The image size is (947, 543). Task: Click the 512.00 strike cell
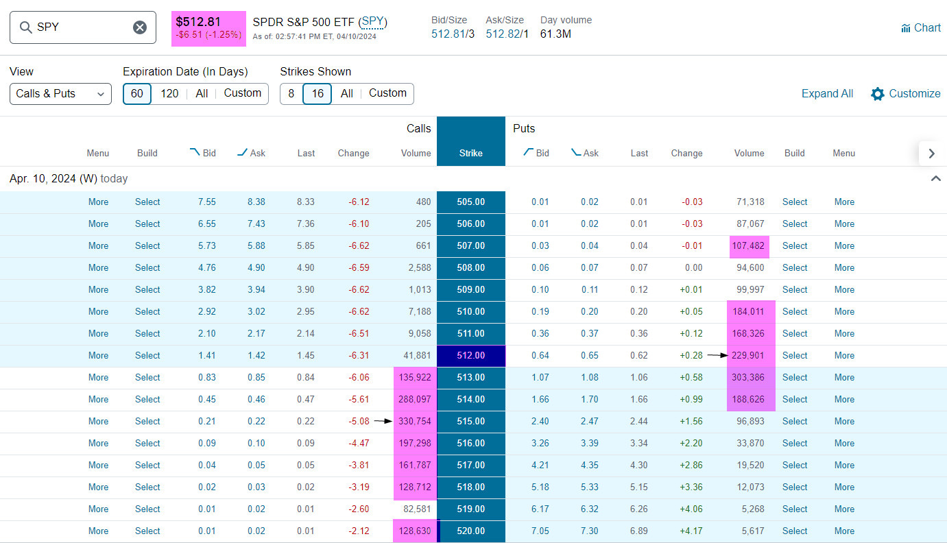[471, 356]
